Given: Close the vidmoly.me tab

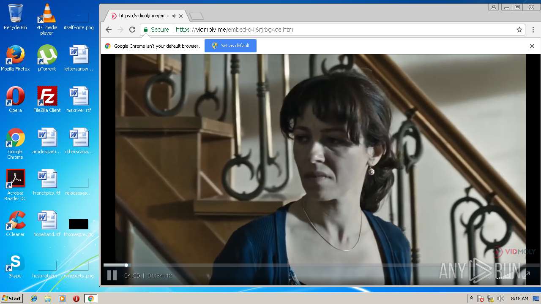Looking at the screenshot, I should click(181, 16).
